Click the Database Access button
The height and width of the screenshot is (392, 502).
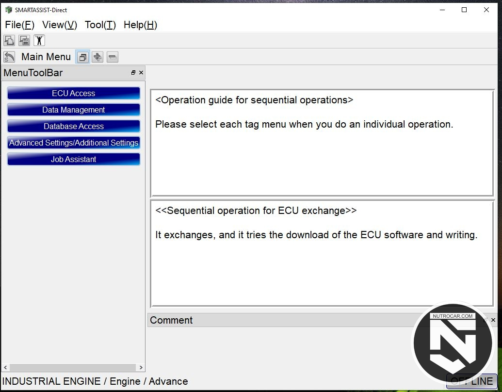click(74, 126)
